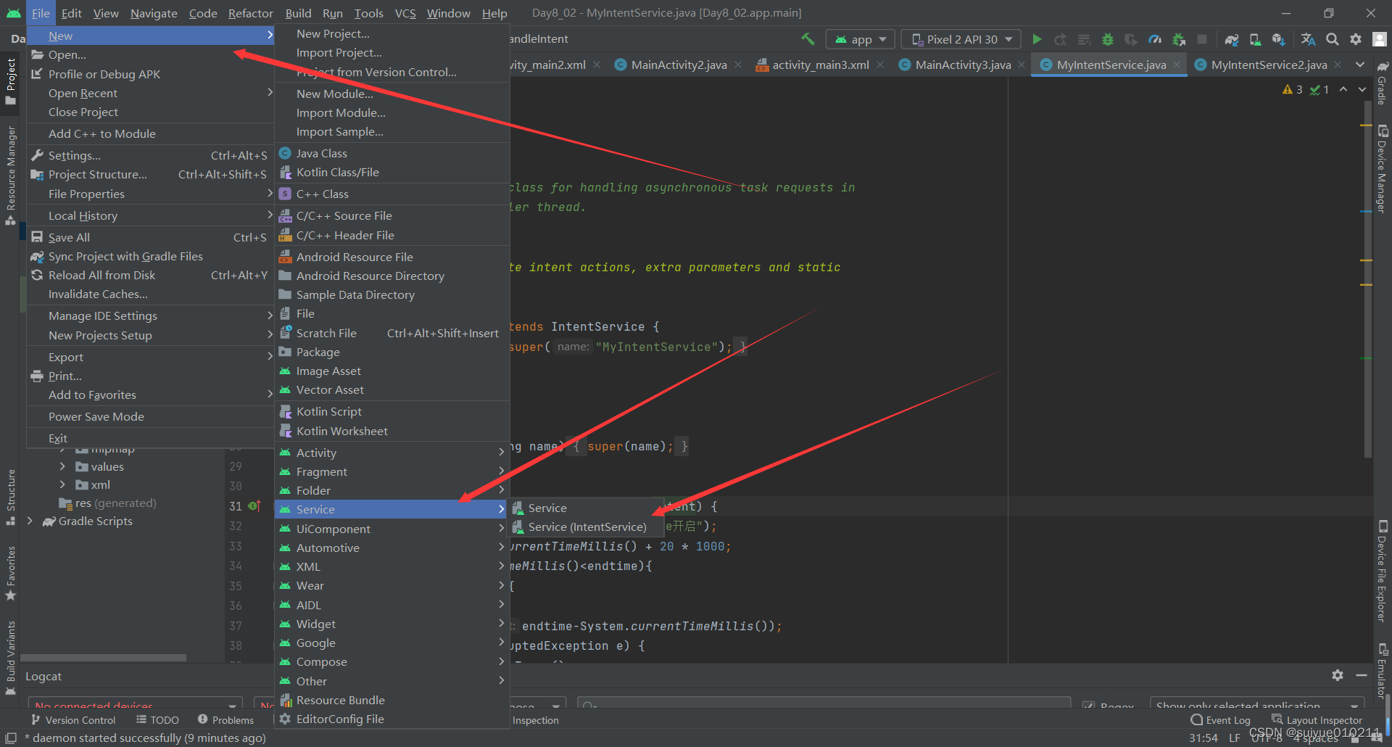Screen dimensions: 1392x747
Task: Expand the Gradle Scripts node
Action: tap(30, 521)
